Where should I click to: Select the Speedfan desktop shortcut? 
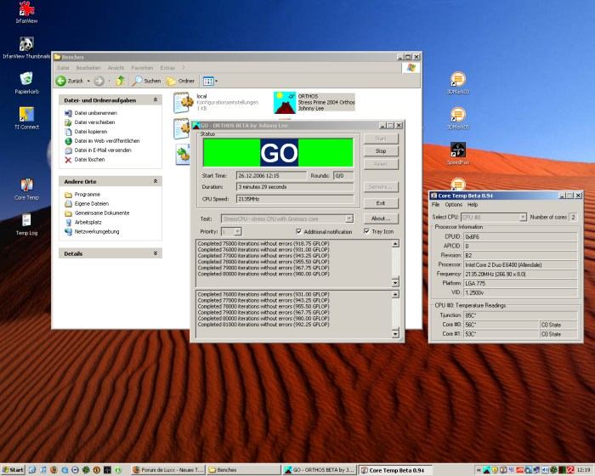click(457, 154)
